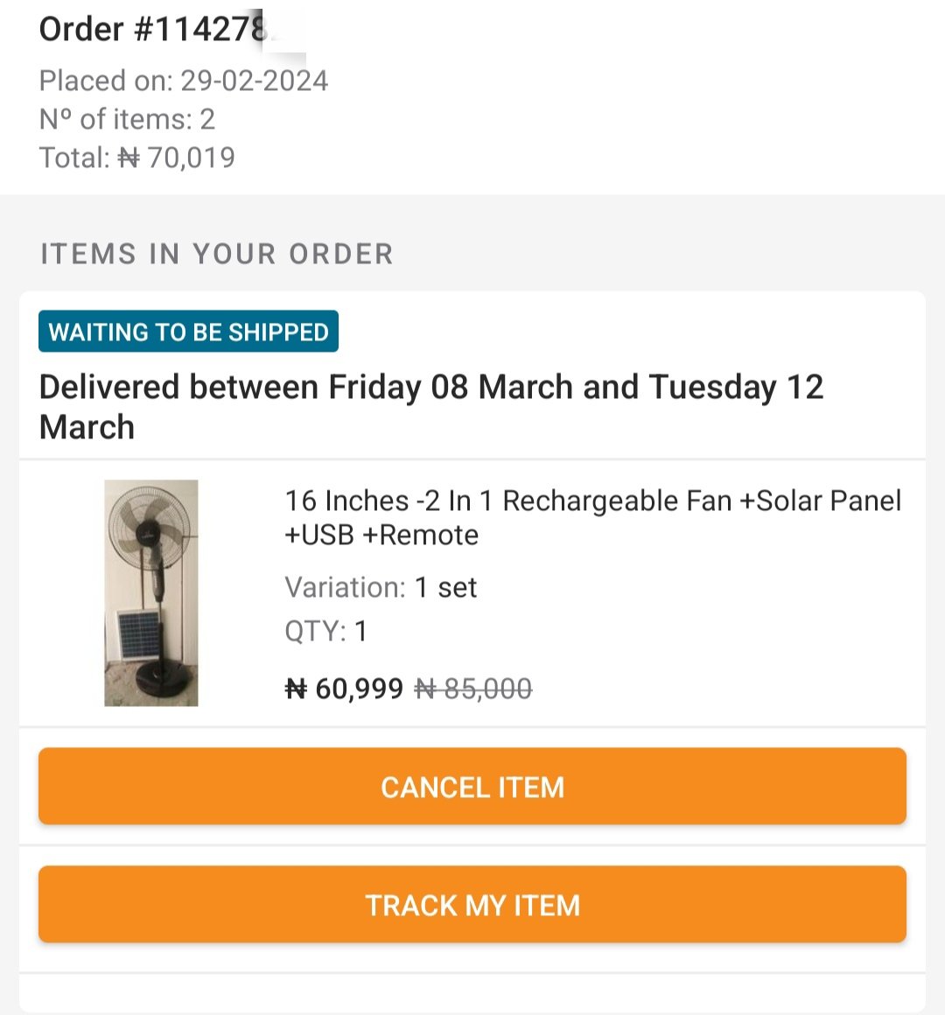Select the Variation: 1 set text
945x1015 pixels.
[381, 588]
